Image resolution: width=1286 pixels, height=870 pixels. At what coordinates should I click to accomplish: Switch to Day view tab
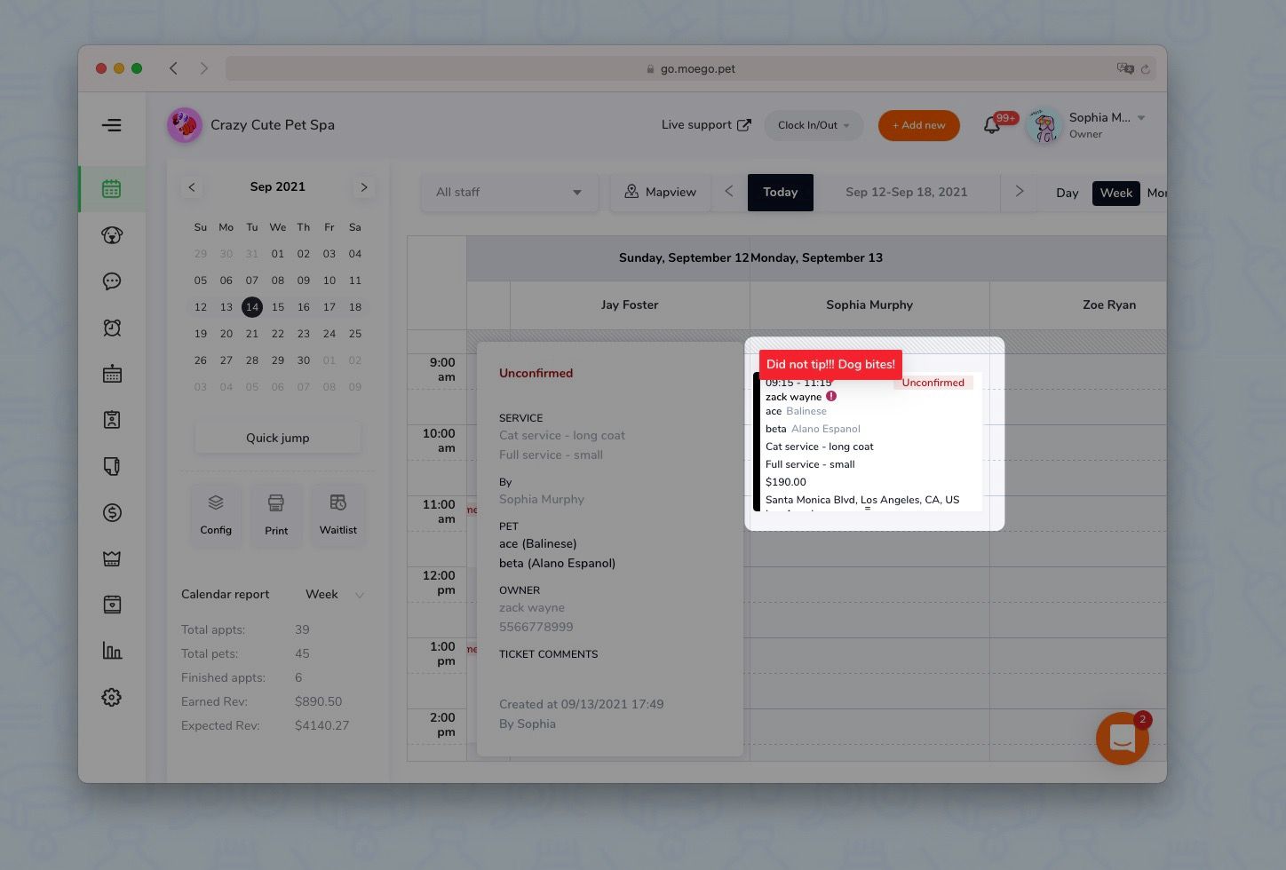[x=1068, y=193]
